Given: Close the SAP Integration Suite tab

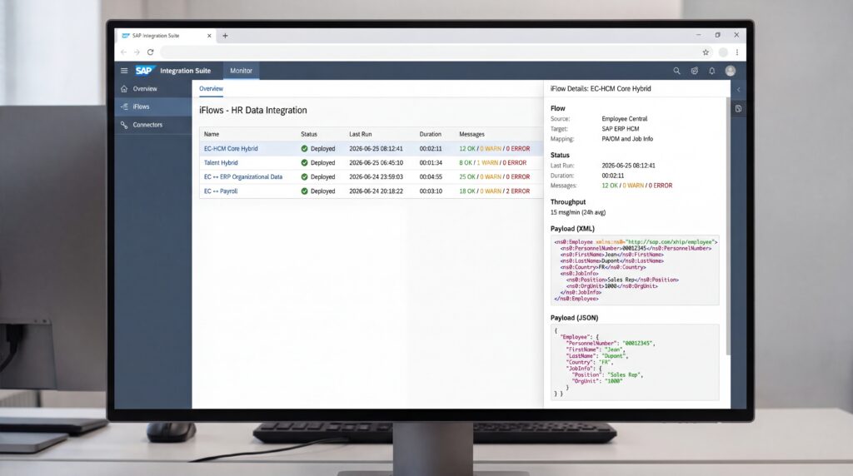Looking at the screenshot, I should (x=209, y=36).
